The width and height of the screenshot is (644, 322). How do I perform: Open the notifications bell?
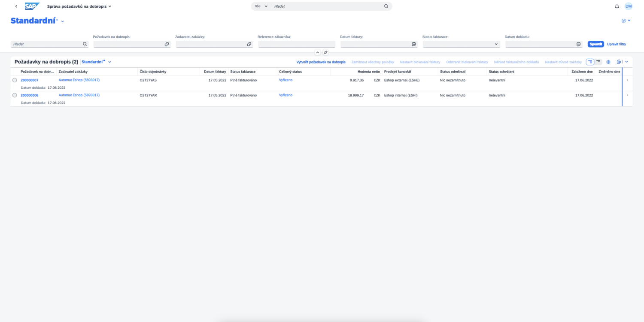tap(617, 6)
